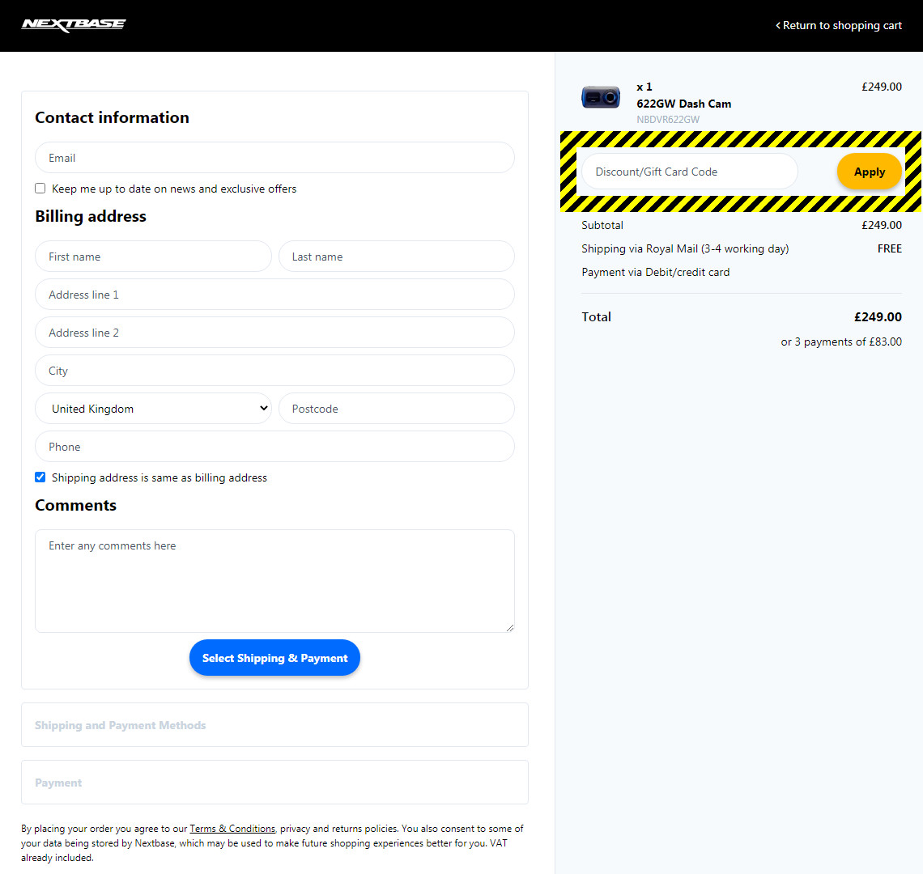Click the 622GW Dash Cam product thumbnail

click(x=600, y=96)
